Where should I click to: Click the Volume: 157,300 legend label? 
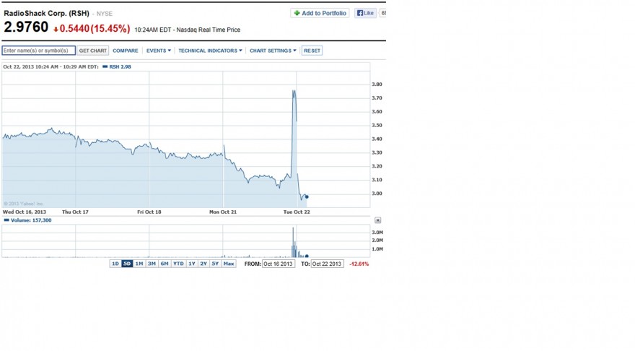tap(31, 220)
